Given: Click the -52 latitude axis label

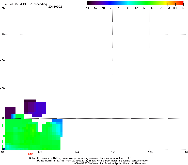Looking at the screenshot, I should 2,34.
